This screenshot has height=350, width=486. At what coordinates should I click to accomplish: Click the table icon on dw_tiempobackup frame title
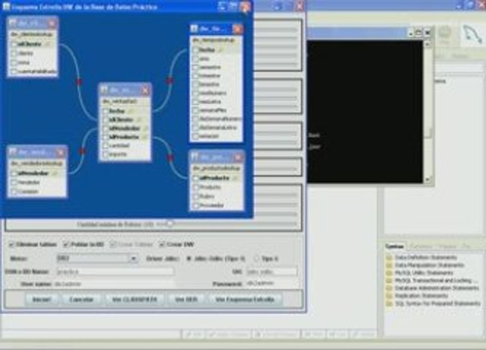coord(194,29)
